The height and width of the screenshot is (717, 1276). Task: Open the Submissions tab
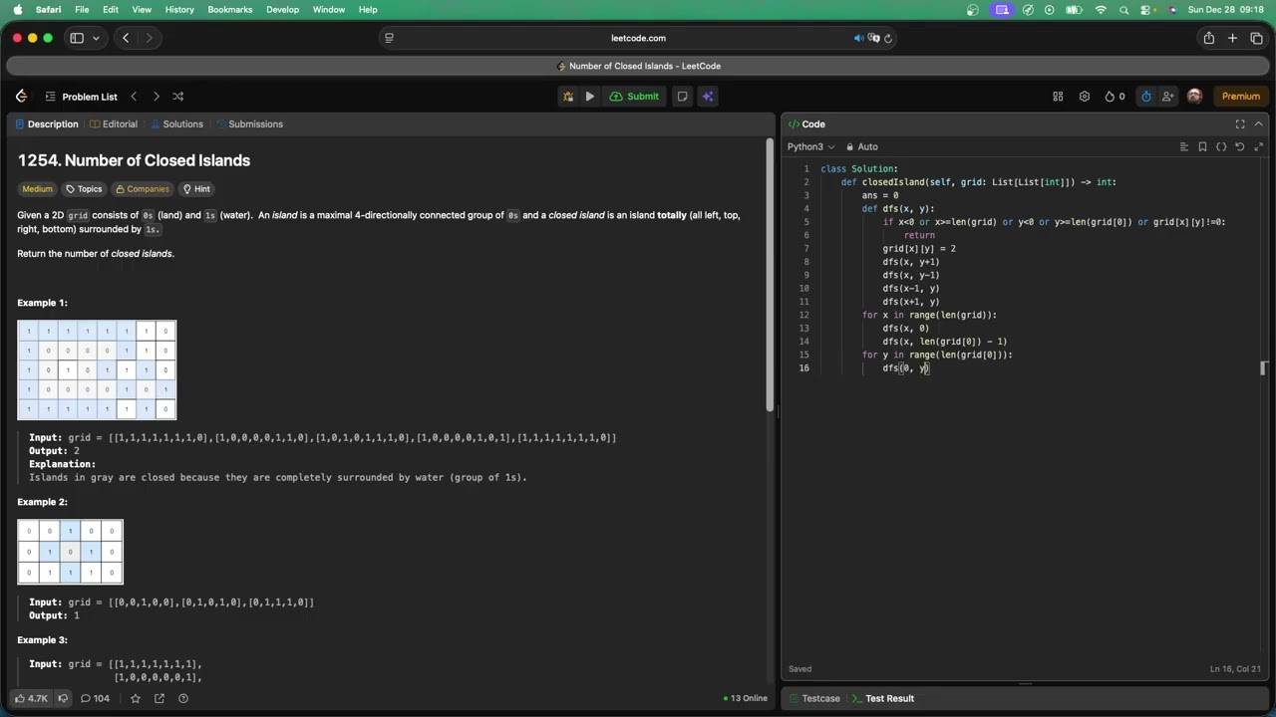coord(249,124)
